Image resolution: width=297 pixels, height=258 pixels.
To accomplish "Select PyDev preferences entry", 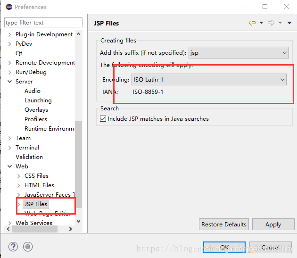I will [24, 44].
